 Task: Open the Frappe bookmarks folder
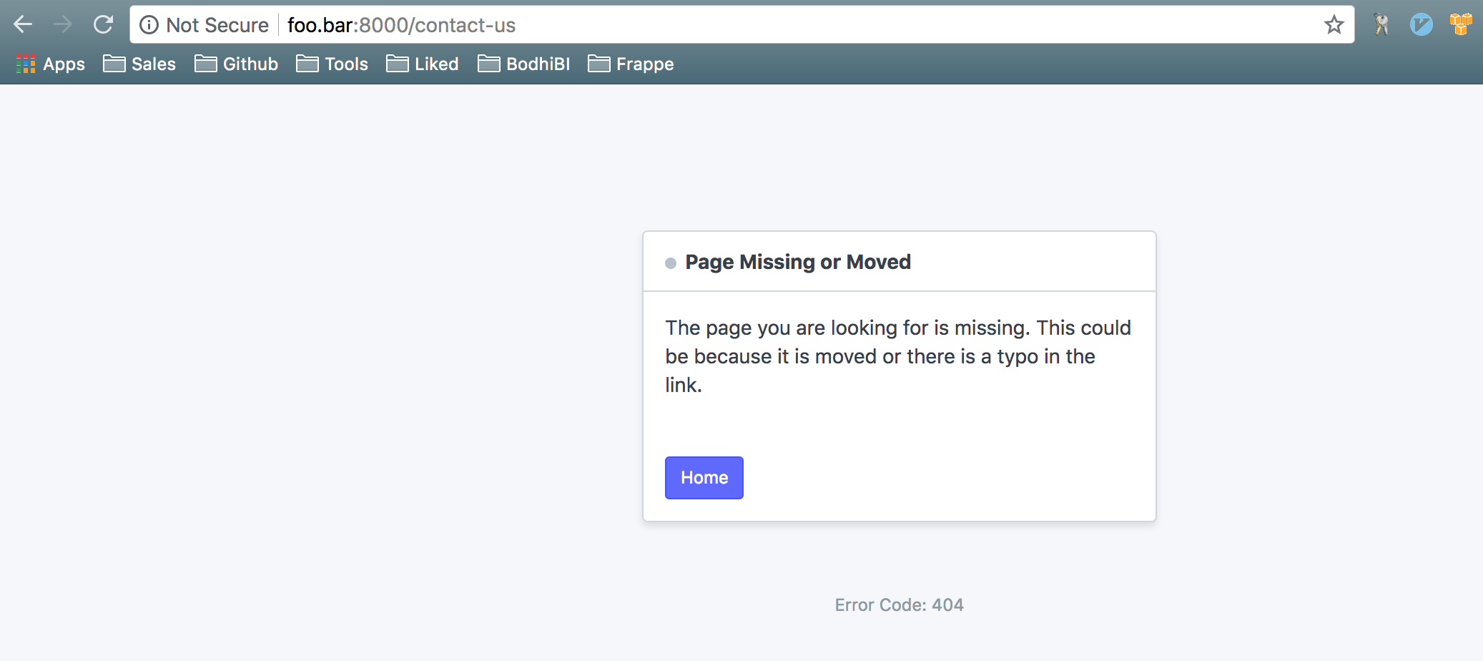(631, 64)
